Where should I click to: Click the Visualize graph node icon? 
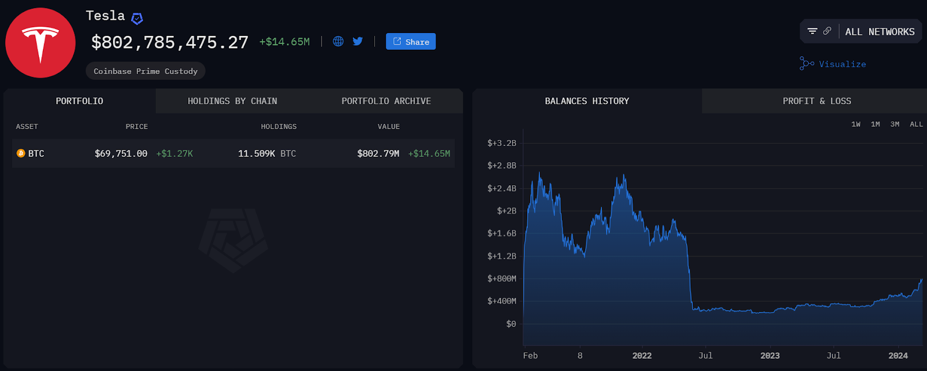pos(806,64)
